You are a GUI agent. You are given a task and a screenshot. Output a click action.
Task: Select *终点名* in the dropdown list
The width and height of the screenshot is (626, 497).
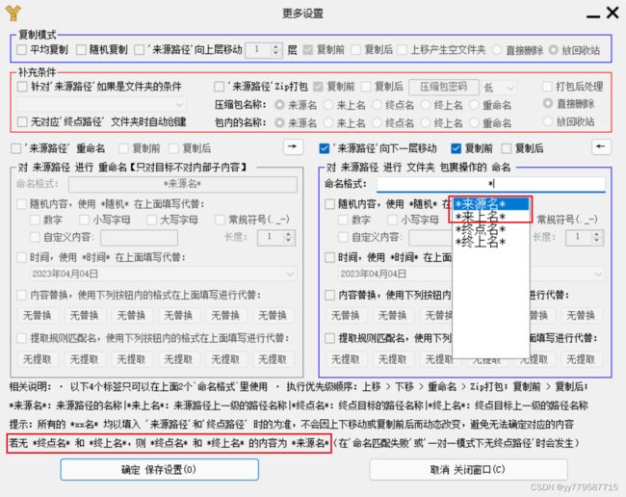pyautogui.click(x=491, y=229)
